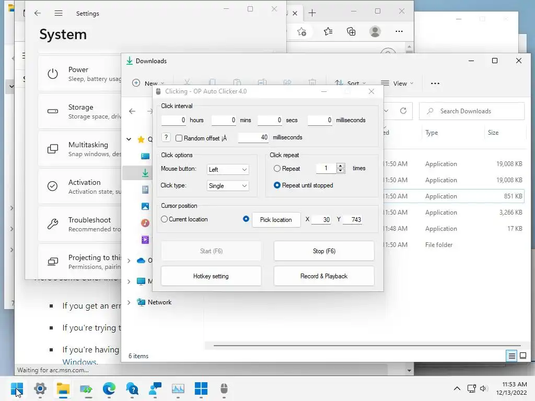This screenshot has width=535, height=401.
Task: Open the View dropdown in Downloads
Action: (397, 83)
